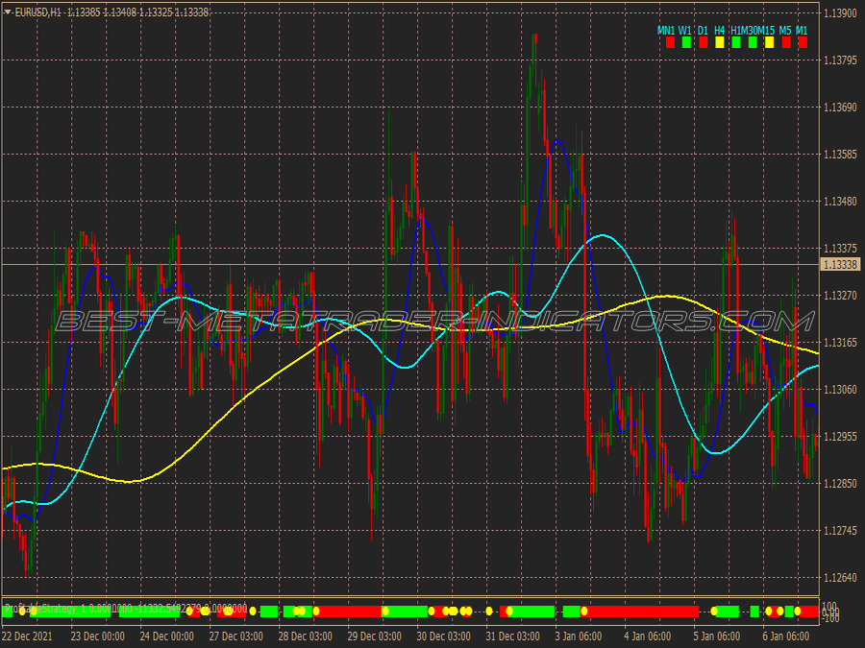Click the triangle menu icon beside EURUSD,H1
This screenshot has width=865, height=648.
[8, 12]
